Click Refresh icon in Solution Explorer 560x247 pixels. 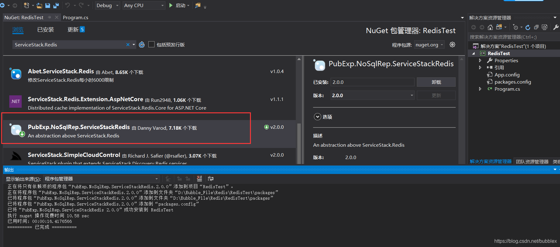(528, 27)
